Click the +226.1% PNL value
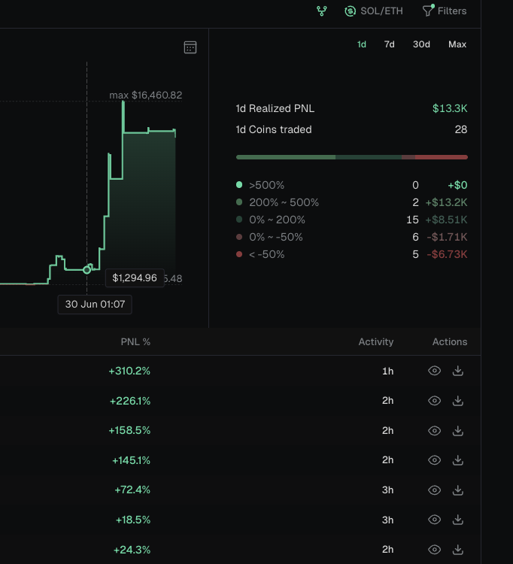This screenshot has height=564, width=513. click(x=130, y=401)
